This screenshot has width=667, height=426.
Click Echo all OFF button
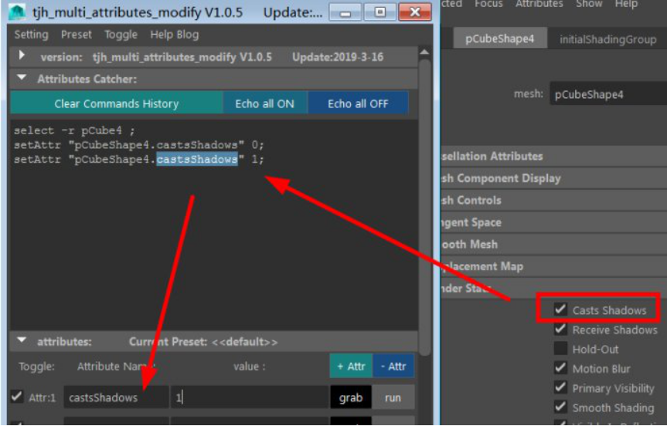tap(358, 103)
